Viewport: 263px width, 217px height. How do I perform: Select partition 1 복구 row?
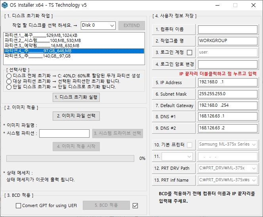pyautogui.click(x=74, y=35)
